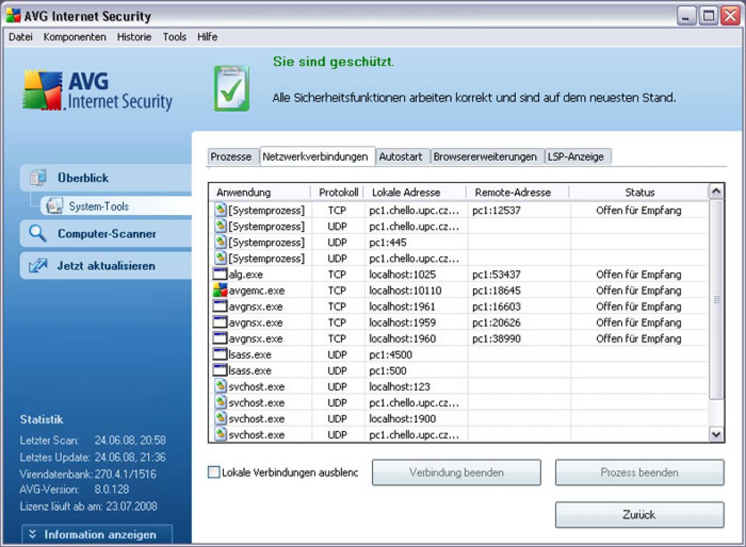746x547 pixels.
Task: Sort by Remote-Adresse column header
Action: [518, 192]
